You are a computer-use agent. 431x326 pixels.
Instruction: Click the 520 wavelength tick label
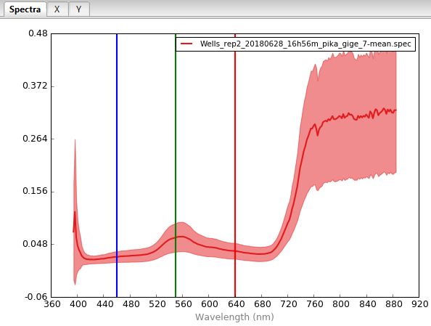pos(157,304)
